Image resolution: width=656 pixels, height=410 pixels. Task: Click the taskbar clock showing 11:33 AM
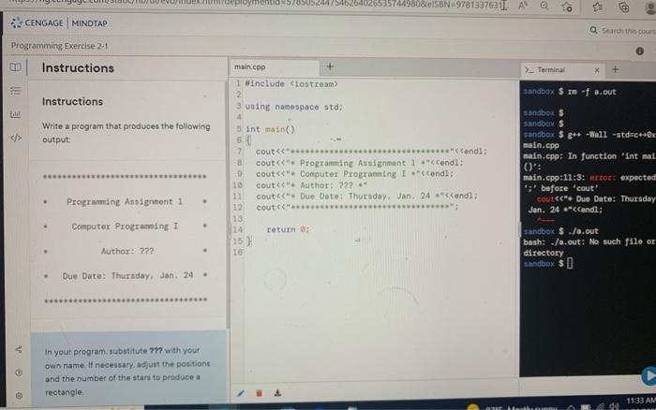pos(640,401)
